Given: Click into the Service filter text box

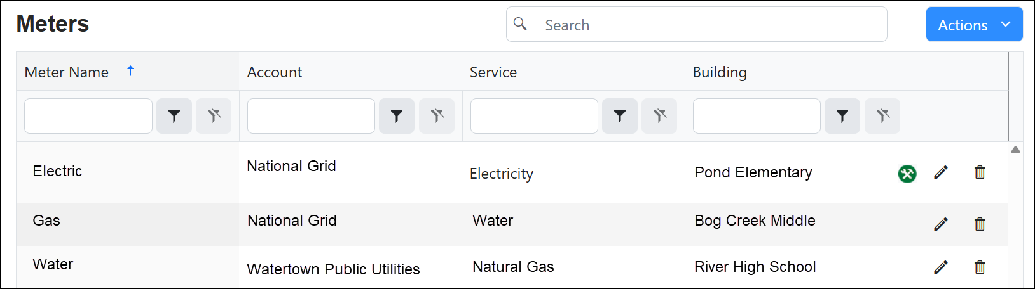Looking at the screenshot, I should (x=534, y=116).
